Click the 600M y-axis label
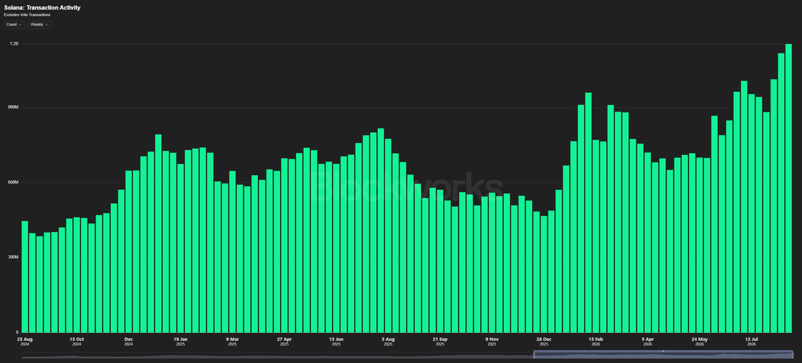Screen dimensions: 802x363 13,182
